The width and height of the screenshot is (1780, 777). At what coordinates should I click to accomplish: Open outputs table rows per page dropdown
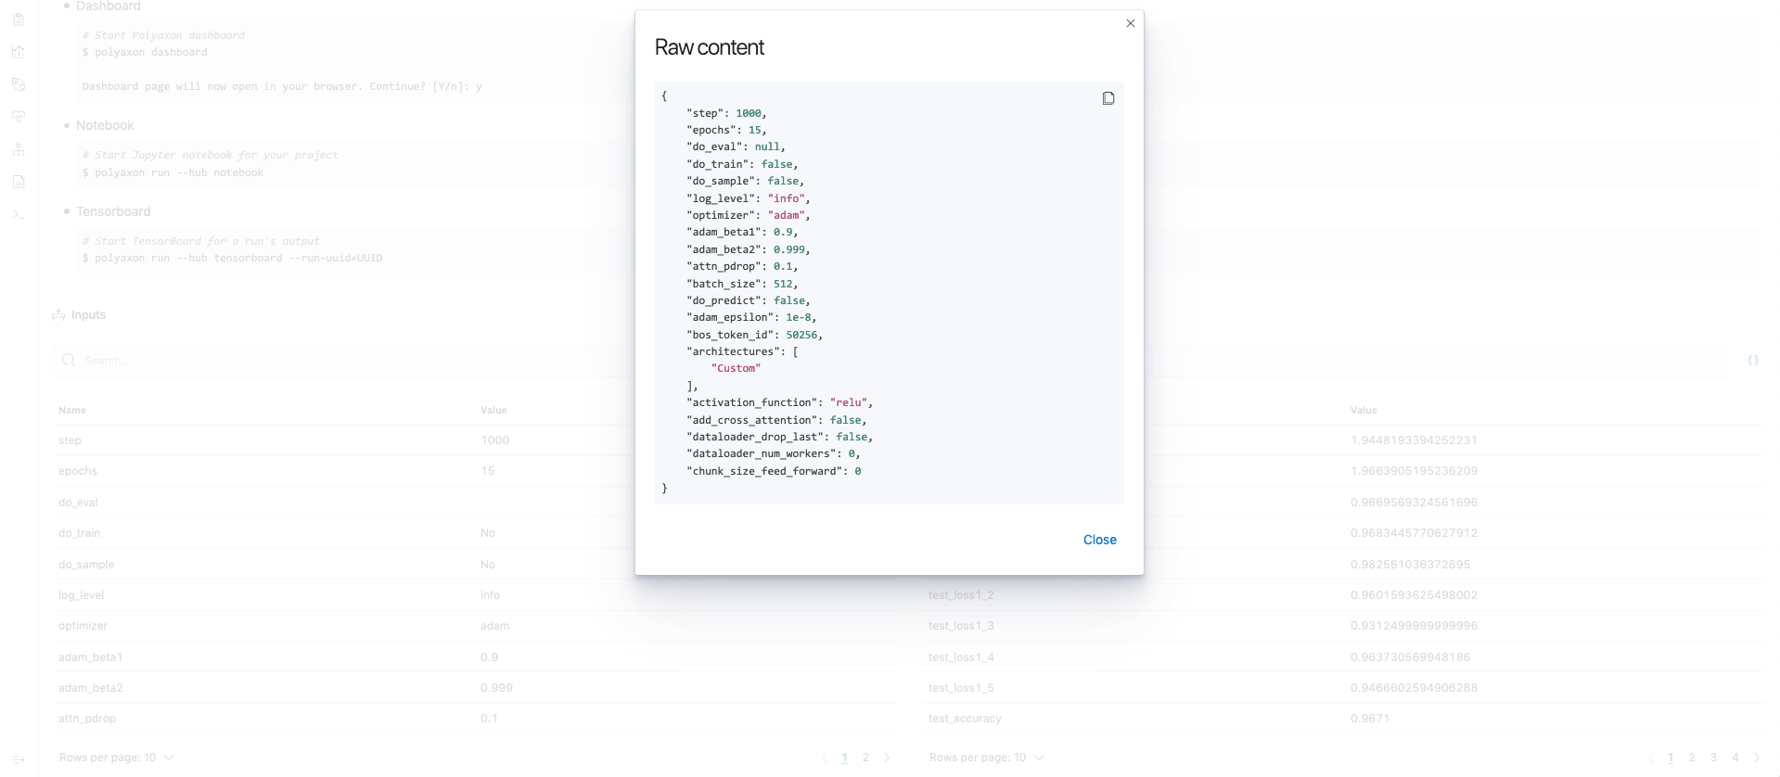987,758
